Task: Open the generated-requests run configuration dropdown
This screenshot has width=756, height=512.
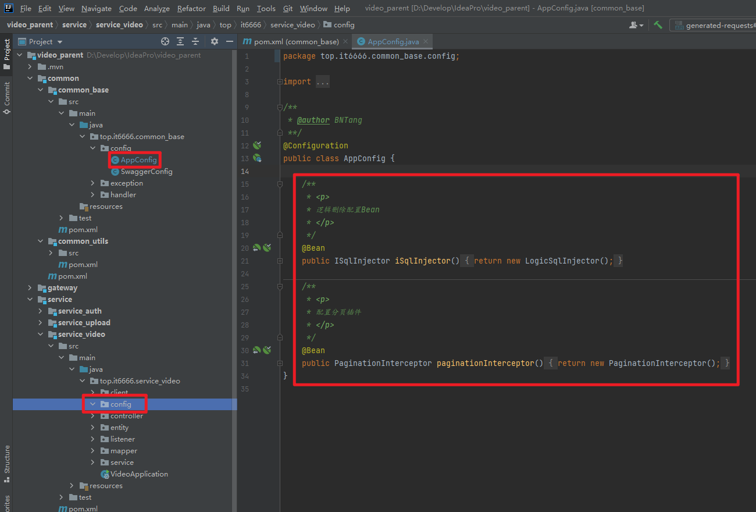Action: 714,25
